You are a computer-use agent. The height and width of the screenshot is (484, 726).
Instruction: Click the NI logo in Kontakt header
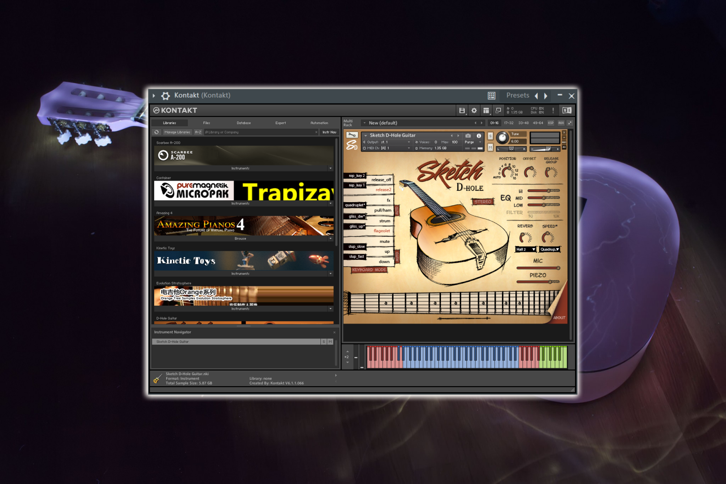(567, 110)
